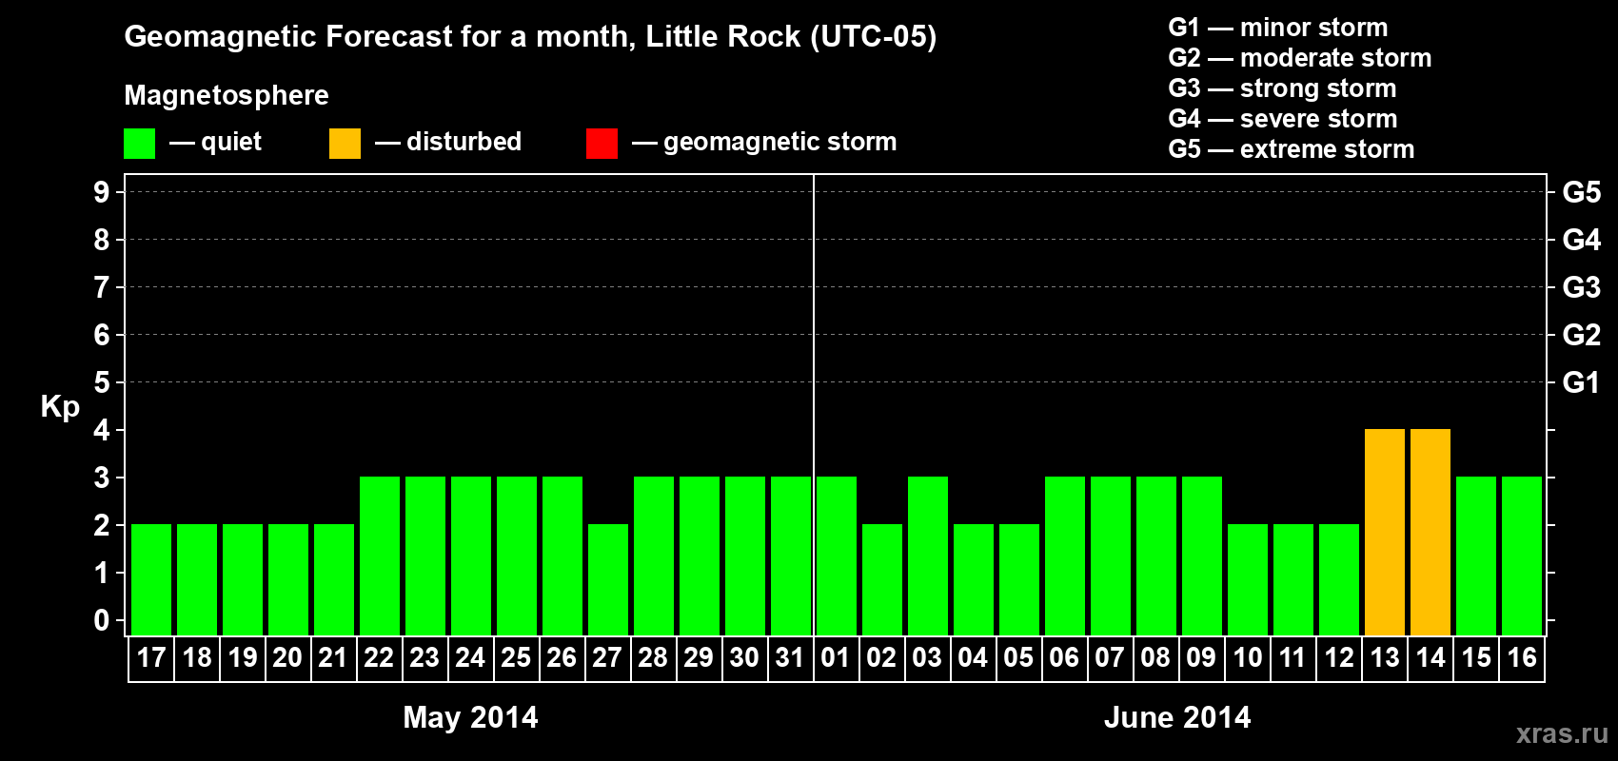This screenshot has width=1618, height=761.
Task: Click the 'May 2014' month label
Action: tap(470, 717)
